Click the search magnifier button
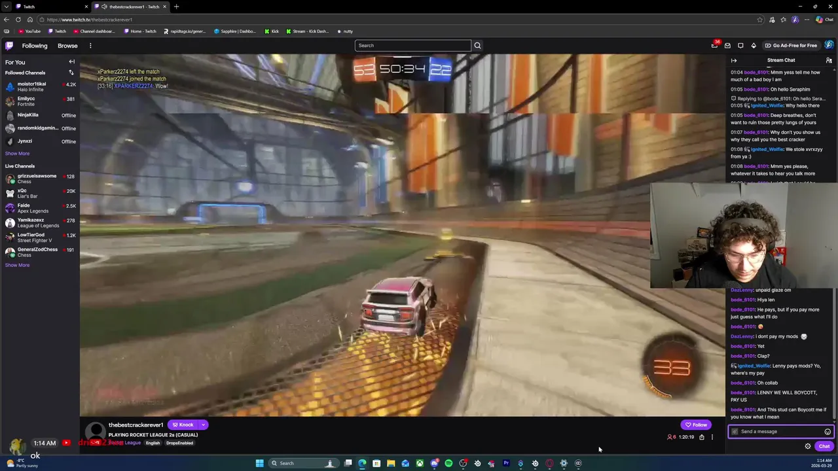The height and width of the screenshot is (471, 838). coord(477,45)
